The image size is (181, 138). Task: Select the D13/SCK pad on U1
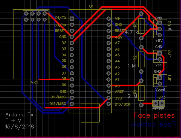(x=109, y=104)
